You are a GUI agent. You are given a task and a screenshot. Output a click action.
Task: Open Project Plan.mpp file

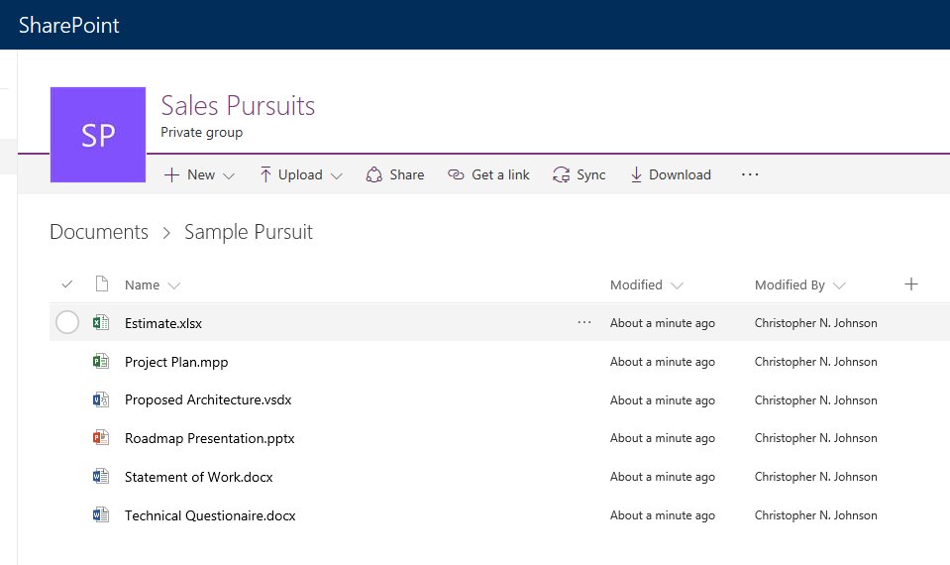click(x=176, y=362)
